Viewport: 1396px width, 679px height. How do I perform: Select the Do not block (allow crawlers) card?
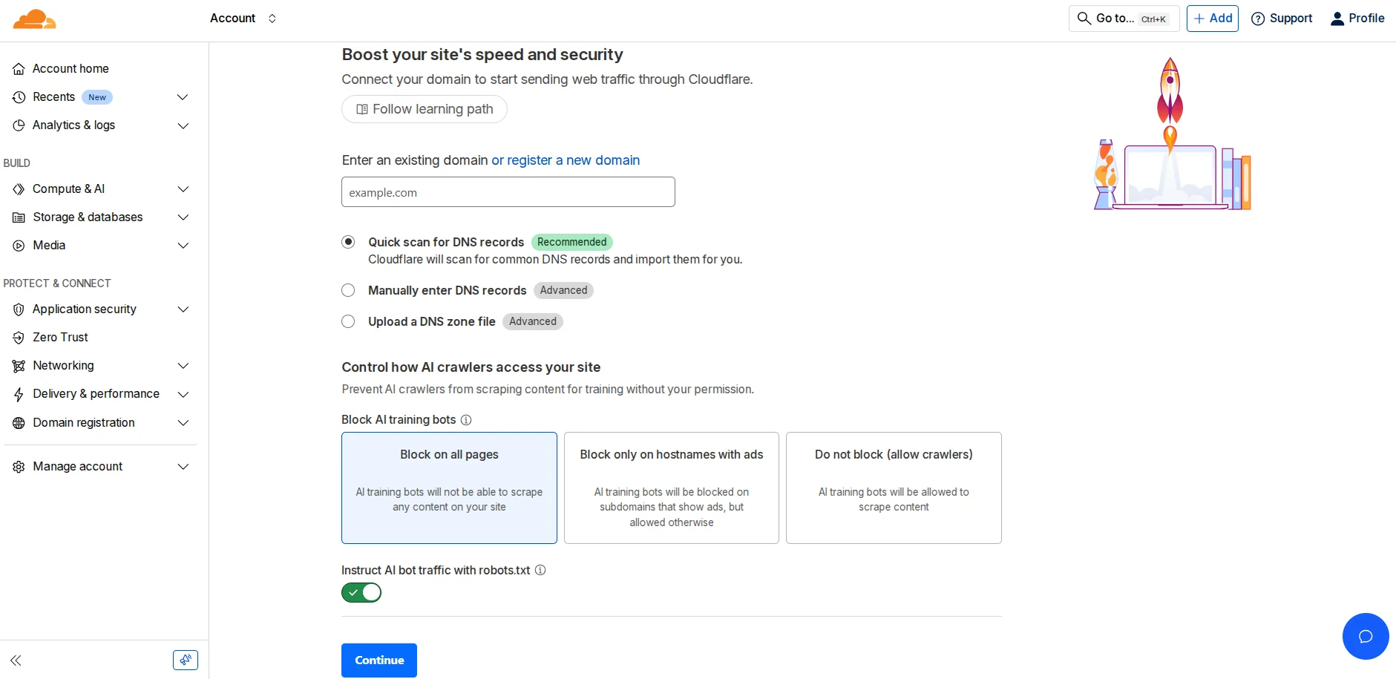(x=894, y=488)
